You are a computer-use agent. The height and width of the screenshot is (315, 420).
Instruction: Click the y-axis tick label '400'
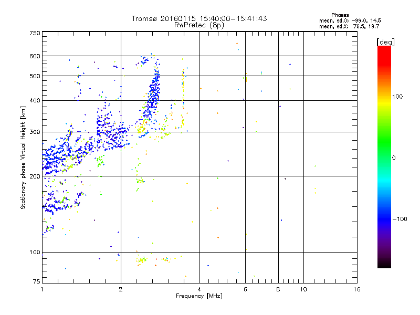click(35, 100)
